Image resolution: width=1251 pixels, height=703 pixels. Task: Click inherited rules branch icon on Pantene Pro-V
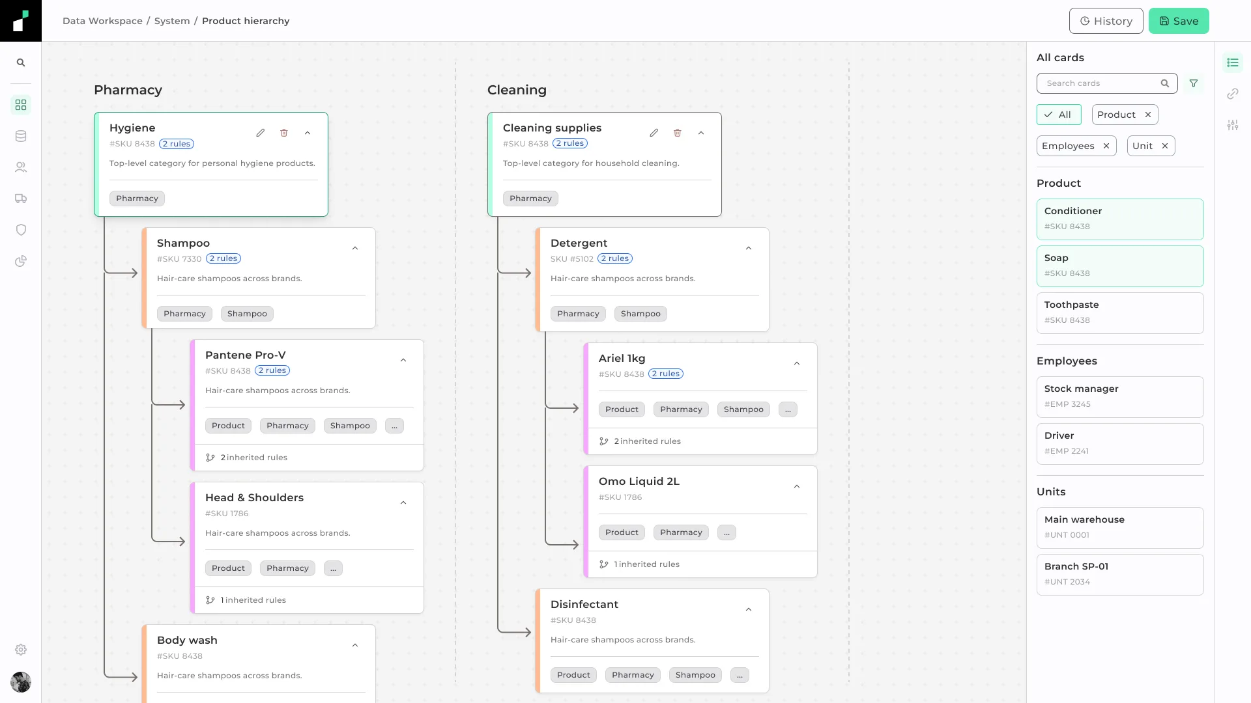[210, 458]
